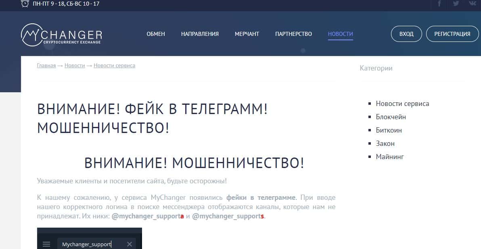Image resolution: width=481 pixels, height=249 pixels.
Task: Open the Закон category
Action: 385,143
